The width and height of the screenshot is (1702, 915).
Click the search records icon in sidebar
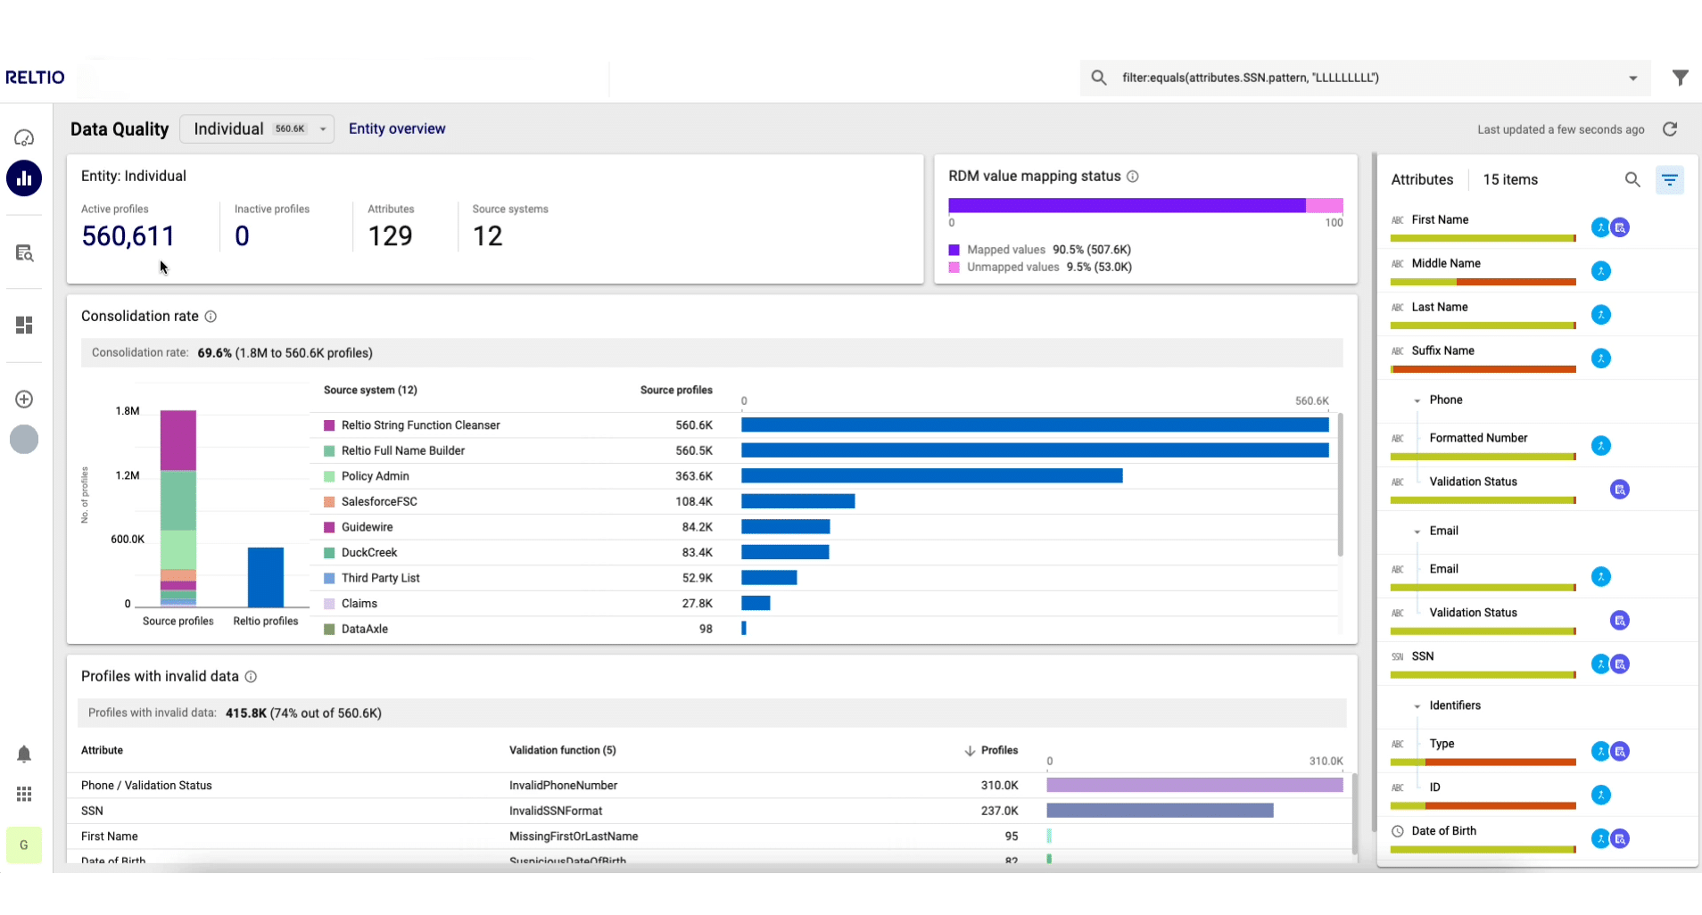click(x=24, y=253)
